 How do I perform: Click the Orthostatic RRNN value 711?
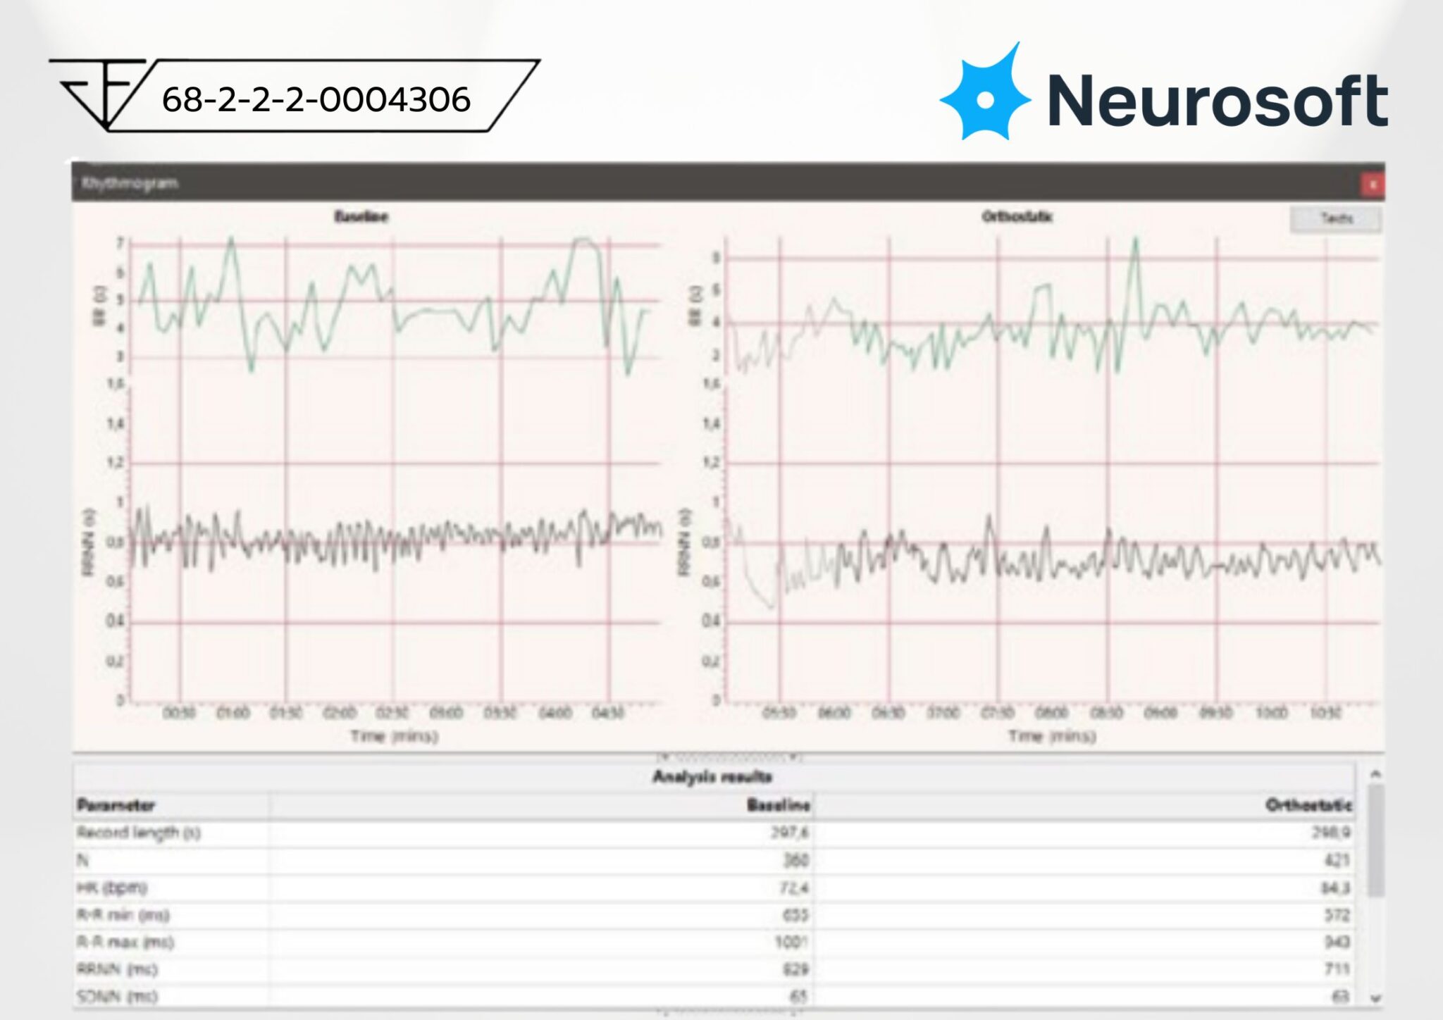tap(1337, 969)
